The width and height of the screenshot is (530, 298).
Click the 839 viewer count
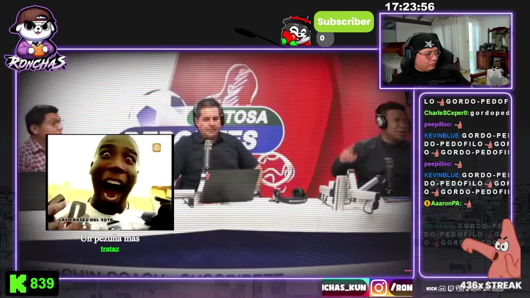pyautogui.click(x=42, y=284)
